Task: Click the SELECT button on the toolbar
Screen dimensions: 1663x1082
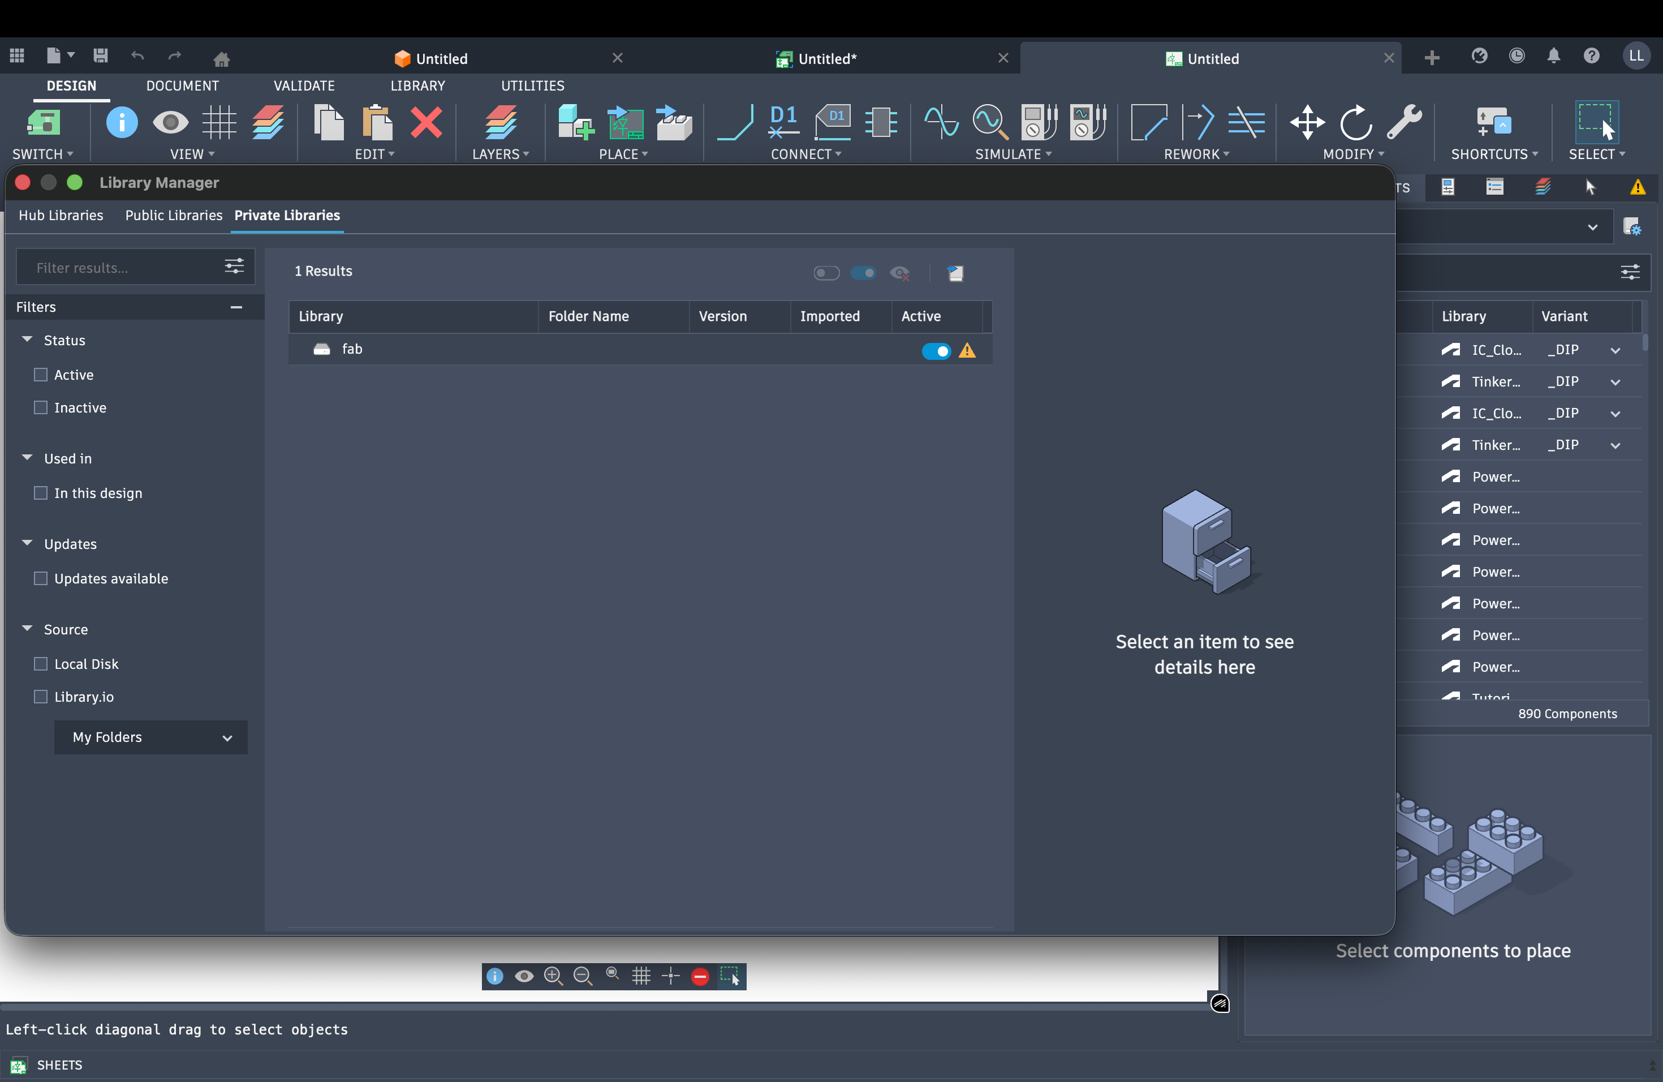Action: point(1597,131)
